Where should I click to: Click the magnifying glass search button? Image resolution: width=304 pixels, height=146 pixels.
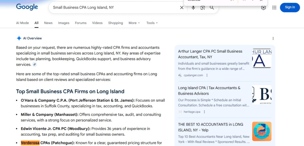coord(212,7)
